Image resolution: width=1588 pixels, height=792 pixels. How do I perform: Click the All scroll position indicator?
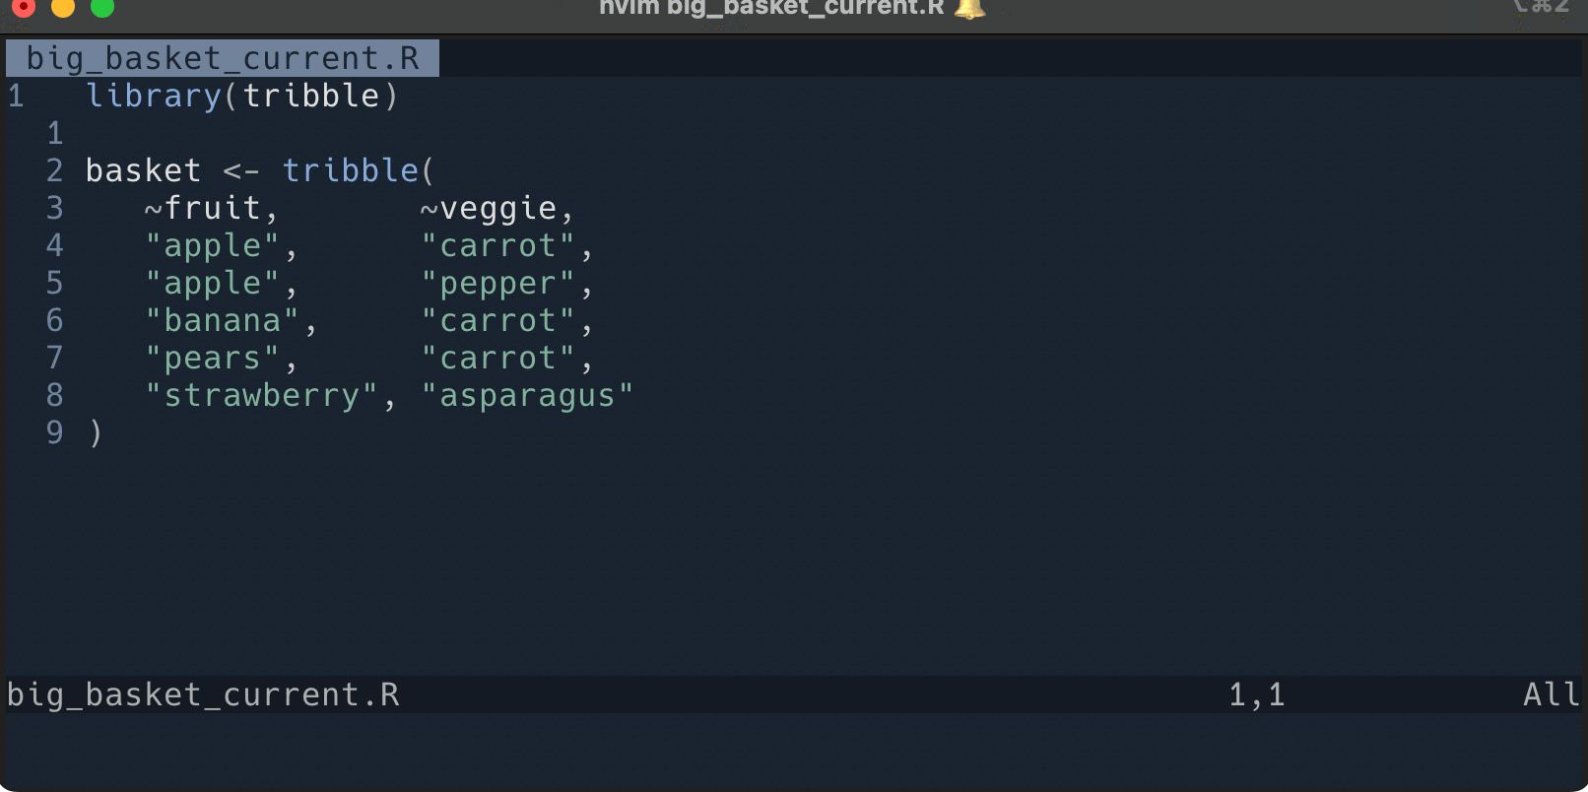click(x=1551, y=694)
